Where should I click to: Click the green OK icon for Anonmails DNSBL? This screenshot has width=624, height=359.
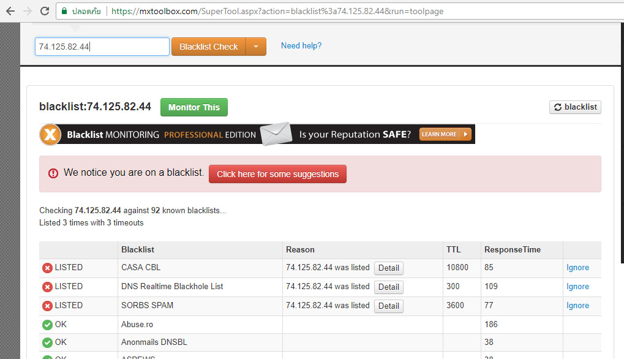(47, 342)
